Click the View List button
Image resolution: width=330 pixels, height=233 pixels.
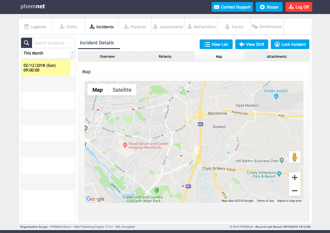click(216, 44)
